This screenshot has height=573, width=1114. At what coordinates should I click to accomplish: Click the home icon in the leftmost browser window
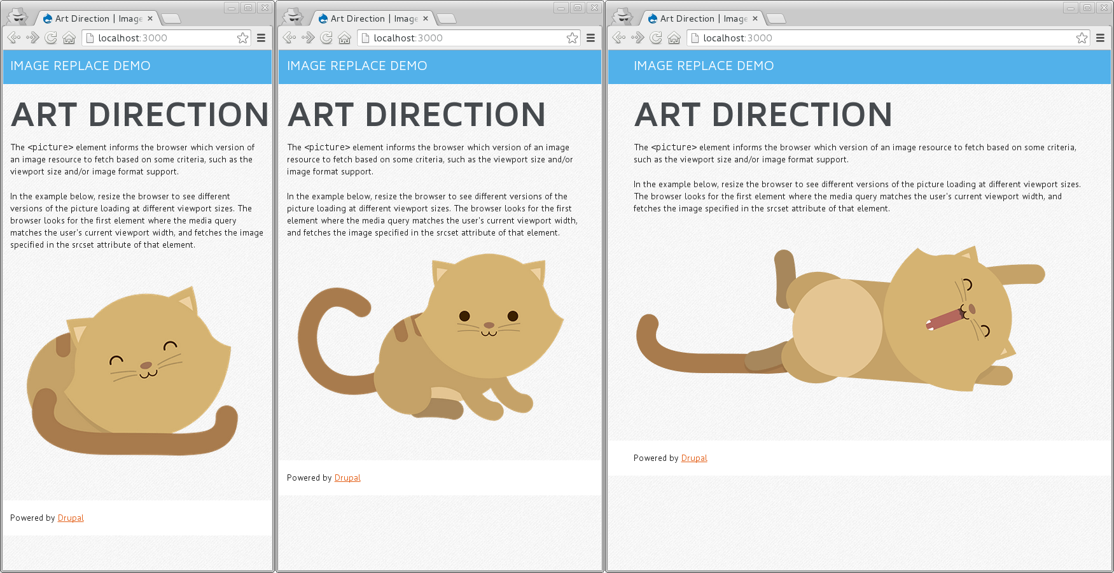pyautogui.click(x=69, y=38)
